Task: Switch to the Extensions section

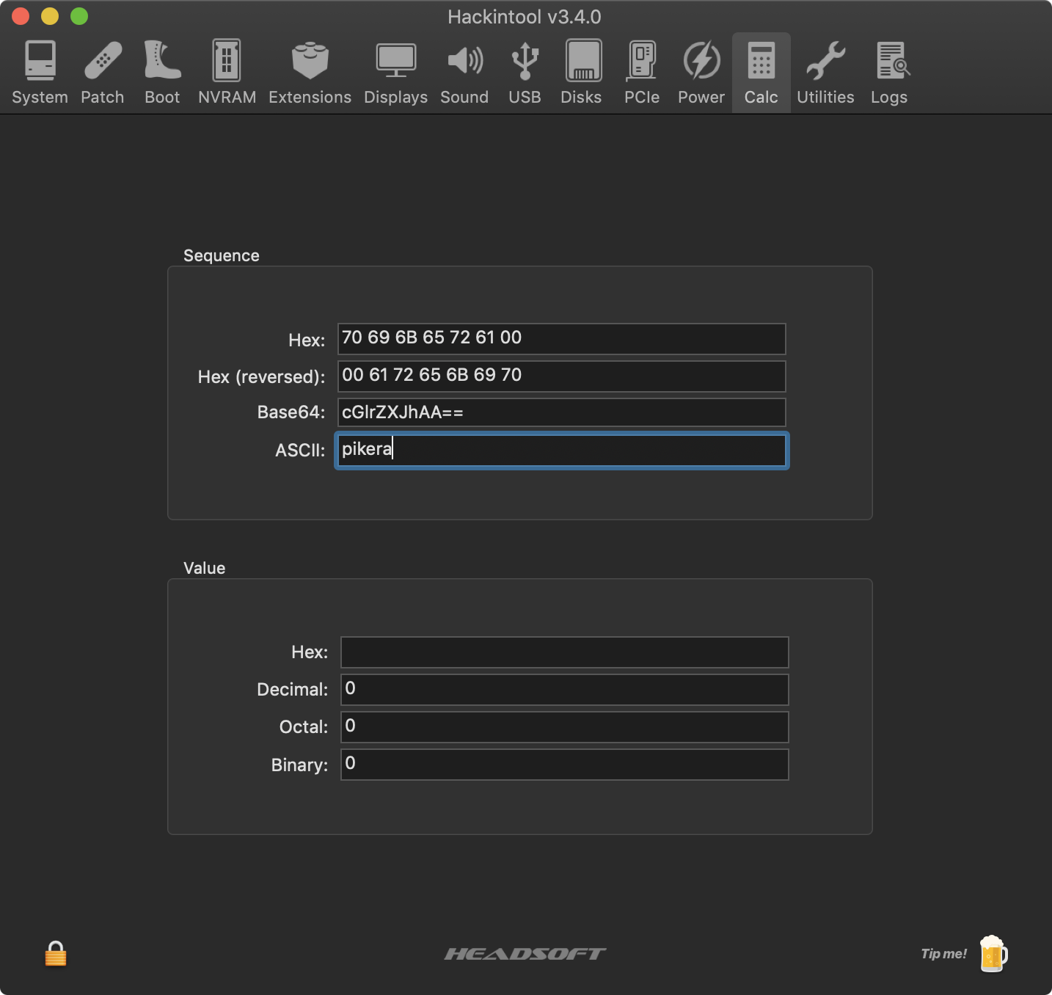Action: click(x=310, y=73)
